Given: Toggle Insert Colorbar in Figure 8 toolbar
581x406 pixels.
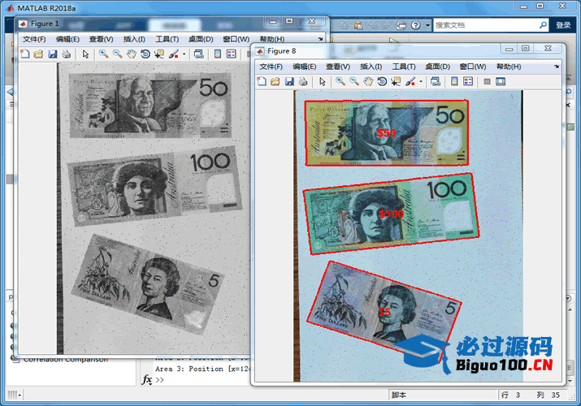Looking at the screenshot, I should [x=454, y=81].
